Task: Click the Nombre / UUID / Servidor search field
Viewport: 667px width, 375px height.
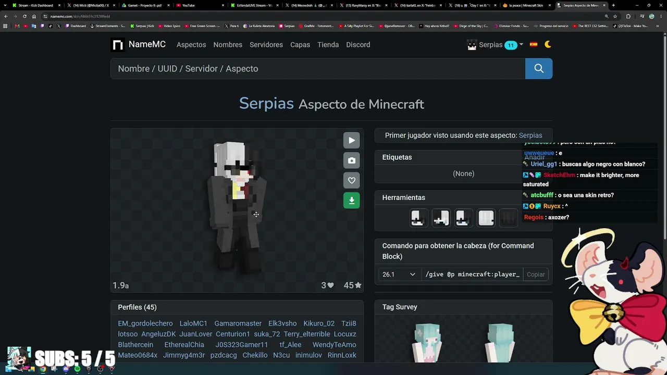Action: pyautogui.click(x=318, y=68)
